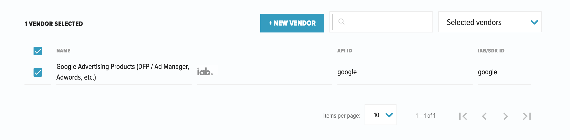
Task: Click the iab logo badge
Action: tap(205, 72)
